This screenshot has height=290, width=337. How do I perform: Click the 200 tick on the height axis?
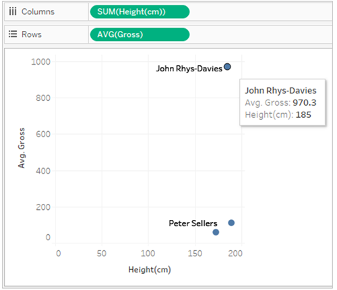coord(235,254)
